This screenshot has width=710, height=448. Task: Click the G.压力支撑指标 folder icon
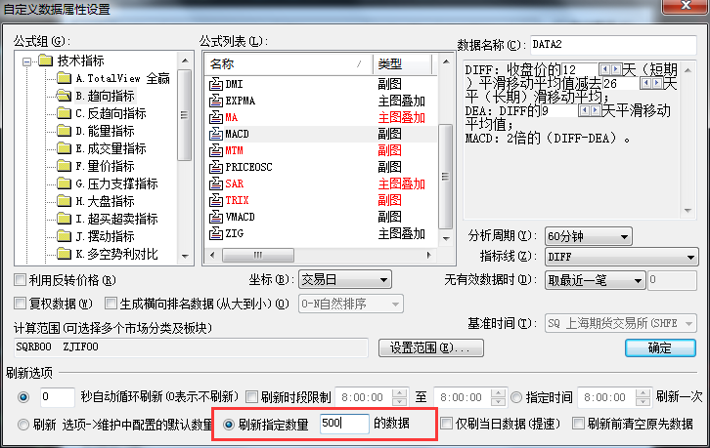[64, 183]
